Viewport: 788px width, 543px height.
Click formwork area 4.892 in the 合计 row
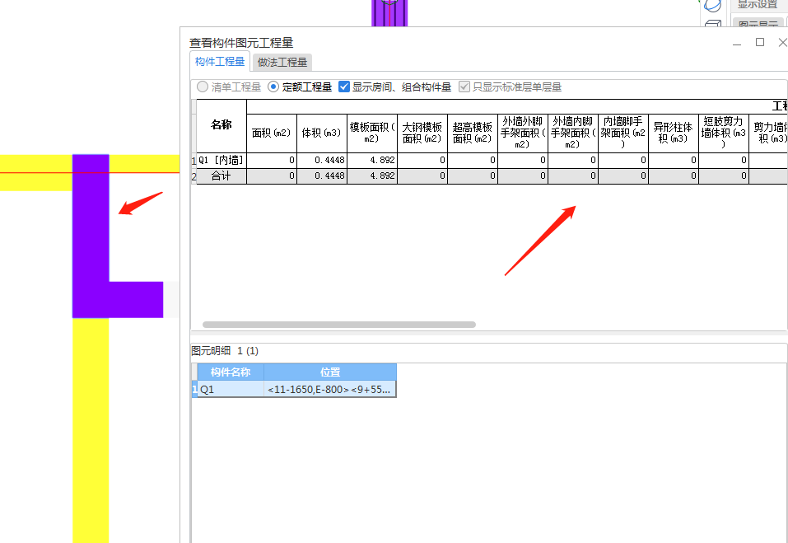(x=372, y=176)
